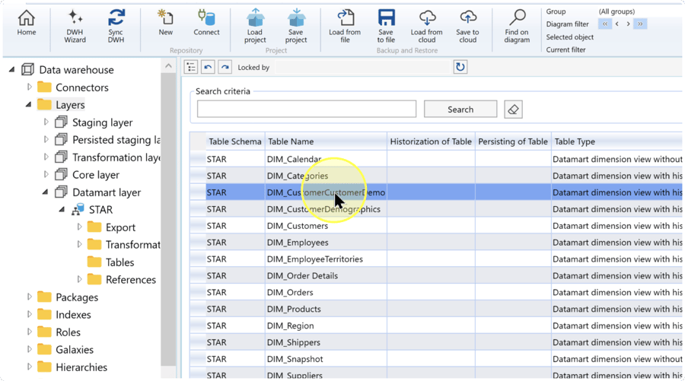The height and width of the screenshot is (381, 685).
Task: Click the Data warehouse cube icon
Action: [27, 69]
